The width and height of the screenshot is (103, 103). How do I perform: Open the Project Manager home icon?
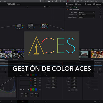point(95,101)
